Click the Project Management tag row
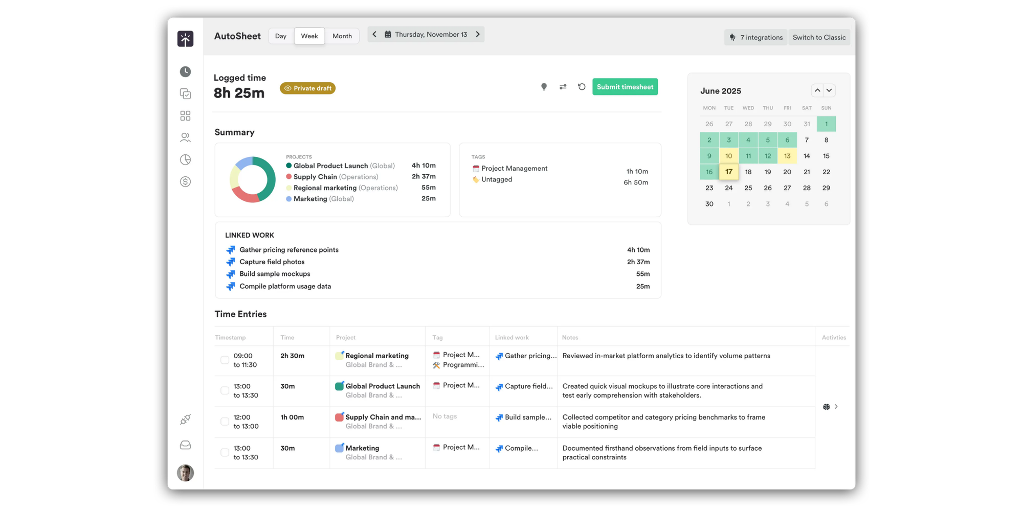Viewport: 1023px width, 511px height. tap(560, 169)
